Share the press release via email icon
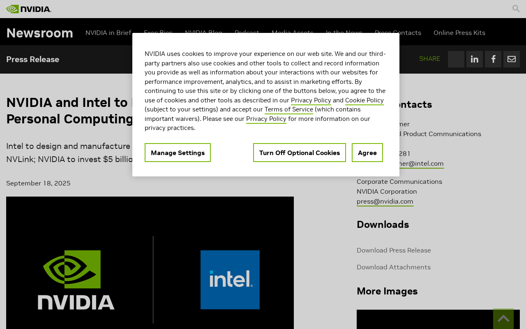Screen dimensions: 526x329 (512, 59)
